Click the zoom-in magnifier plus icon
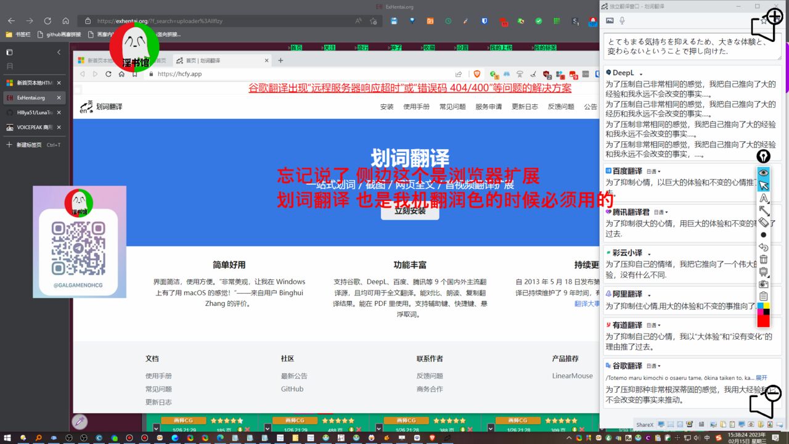 coord(774,17)
